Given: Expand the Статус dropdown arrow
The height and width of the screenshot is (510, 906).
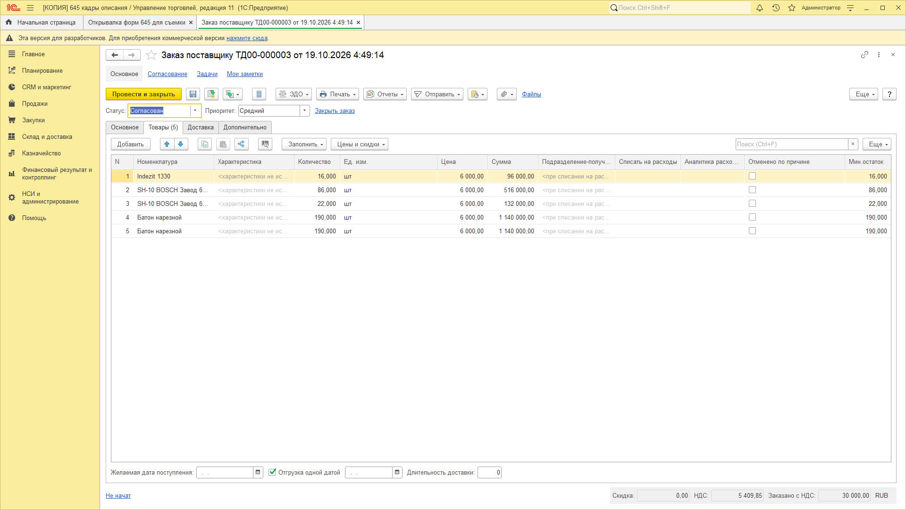Looking at the screenshot, I should (x=195, y=111).
